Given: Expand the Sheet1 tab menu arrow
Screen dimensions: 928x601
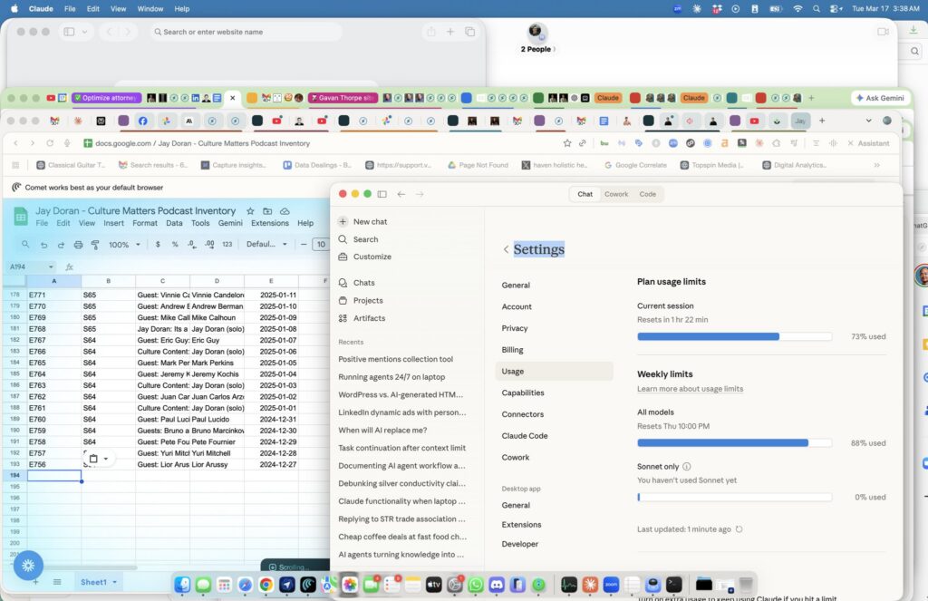Looking at the screenshot, I should 113,582.
